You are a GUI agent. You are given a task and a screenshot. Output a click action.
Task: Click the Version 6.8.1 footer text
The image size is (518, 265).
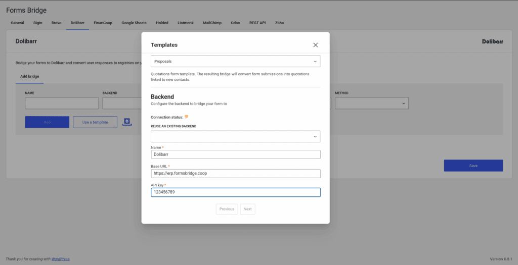click(x=501, y=259)
